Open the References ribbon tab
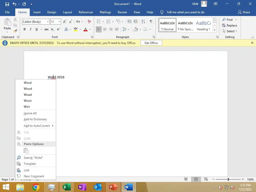Image resolution: width=256 pixels, height=192 pixels. 86,12
